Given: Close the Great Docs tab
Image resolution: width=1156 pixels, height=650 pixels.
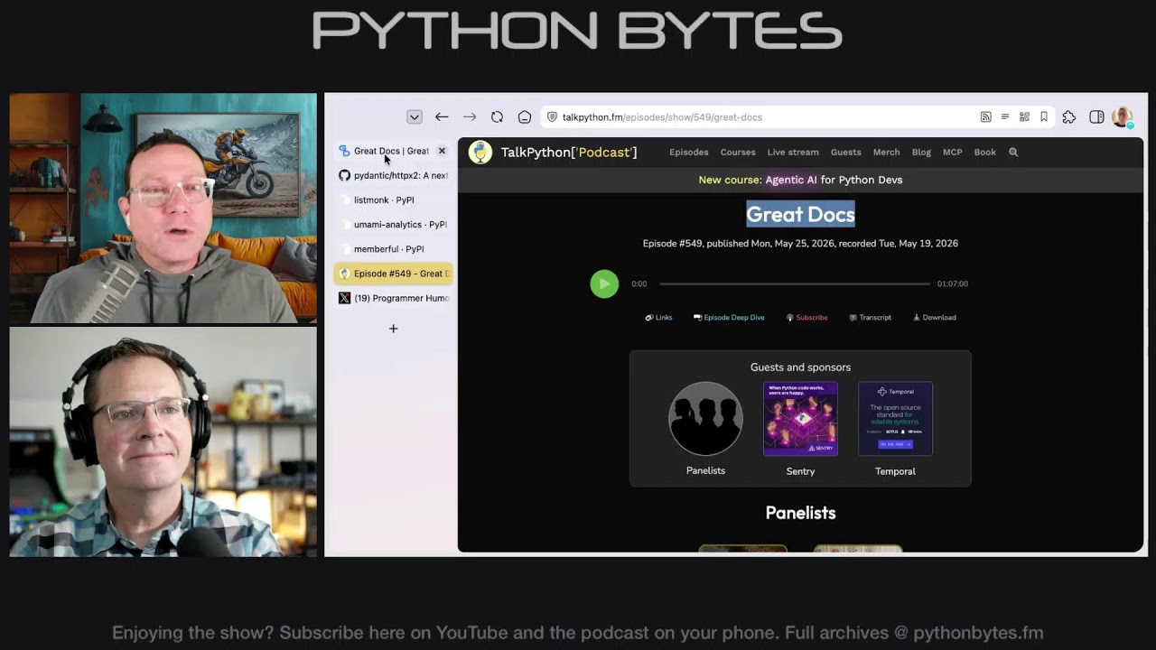Looking at the screenshot, I should [442, 151].
